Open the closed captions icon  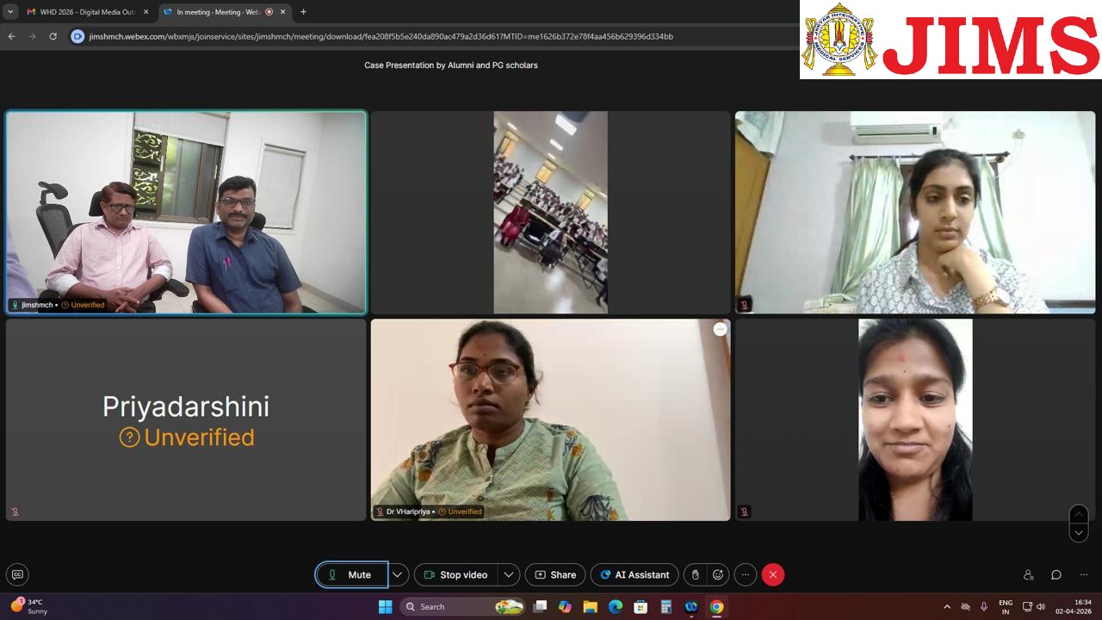tap(17, 574)
